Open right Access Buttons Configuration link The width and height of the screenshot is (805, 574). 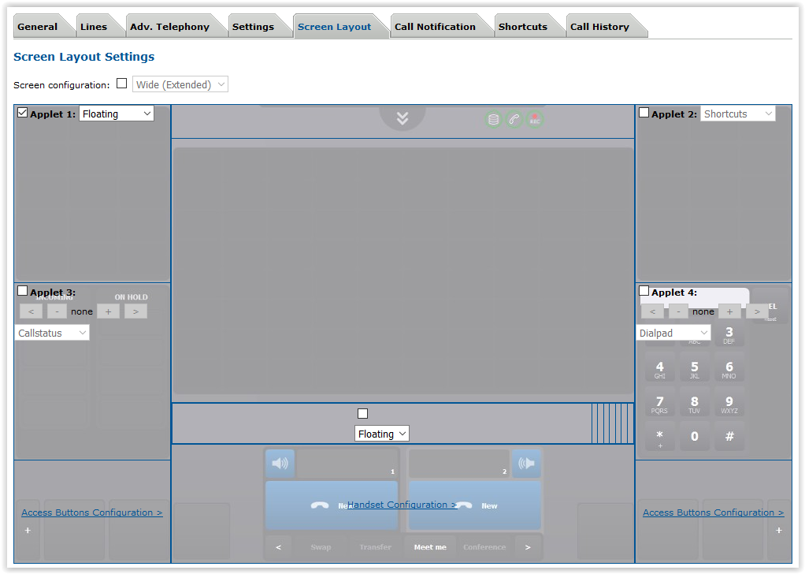pyautogui.click(x=713, y=512)
